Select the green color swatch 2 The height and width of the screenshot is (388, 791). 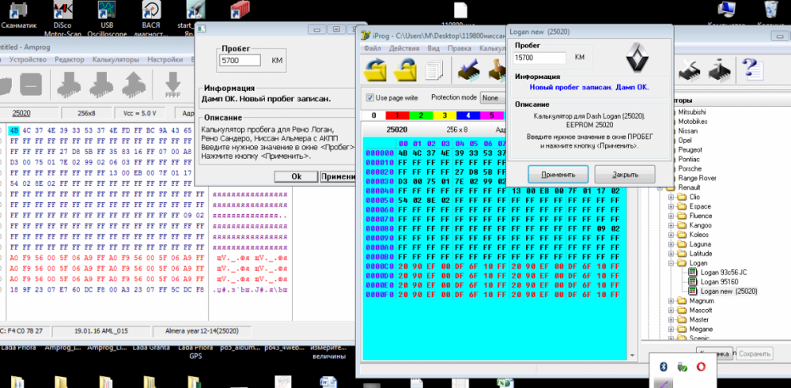(422, 115)
